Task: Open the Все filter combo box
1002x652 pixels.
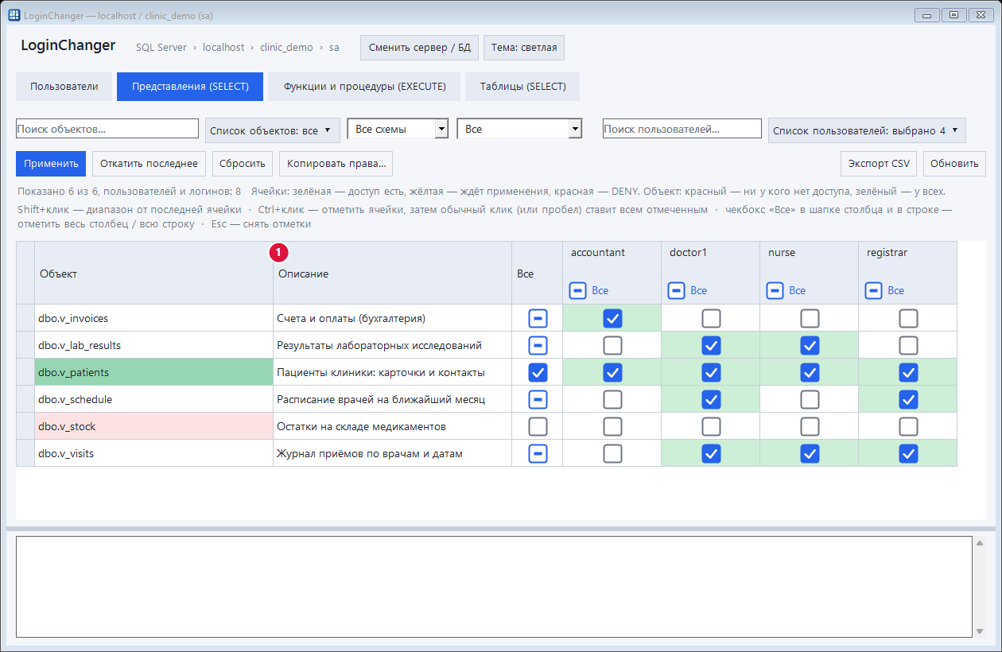Action: pos(520,129)
